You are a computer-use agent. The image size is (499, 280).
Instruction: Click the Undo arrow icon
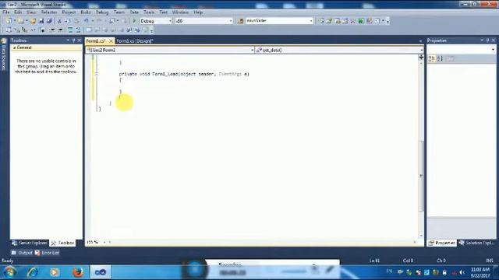pyautogui.click(x=87, y=21)
